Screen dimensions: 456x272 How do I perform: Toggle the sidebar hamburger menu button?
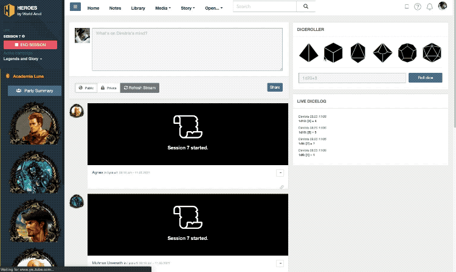pyautogui.click(x=75, y=7)
